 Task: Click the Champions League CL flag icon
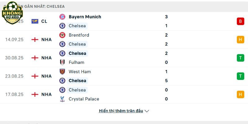35,21
